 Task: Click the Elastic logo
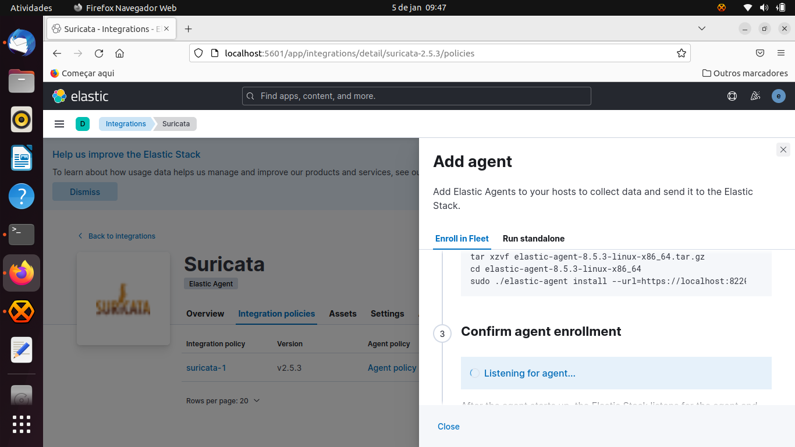pos(80,96)
